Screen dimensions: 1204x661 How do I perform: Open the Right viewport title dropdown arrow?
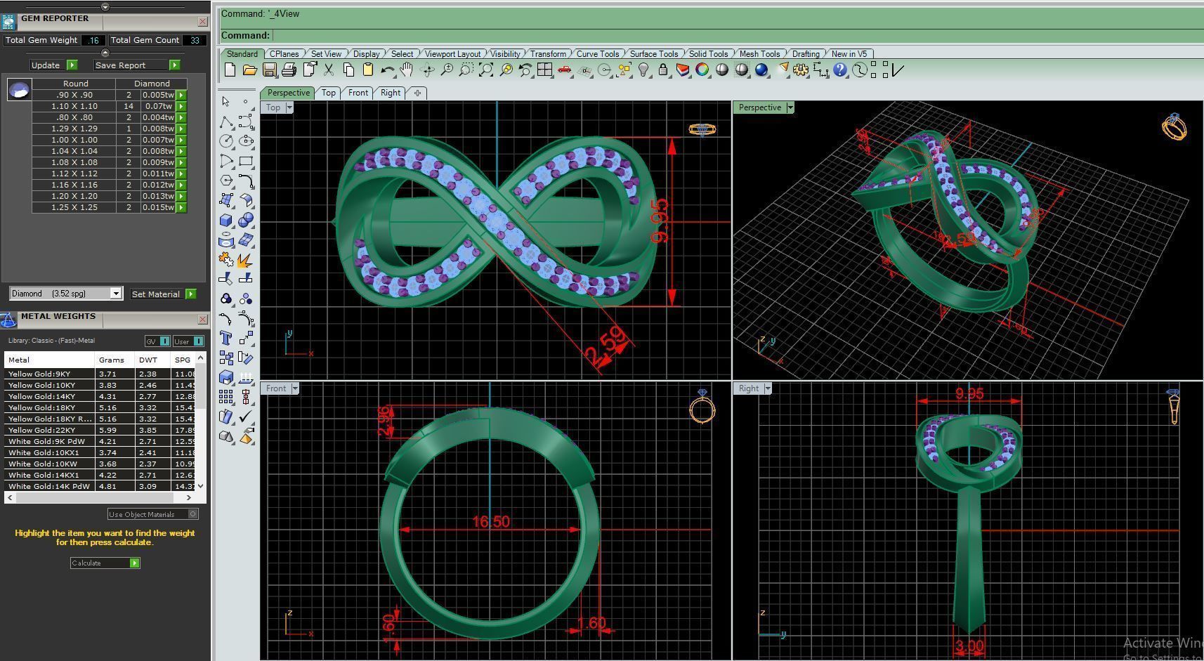[768, 388]
